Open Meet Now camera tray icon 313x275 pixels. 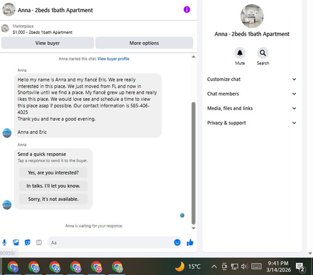click(224, 266)
